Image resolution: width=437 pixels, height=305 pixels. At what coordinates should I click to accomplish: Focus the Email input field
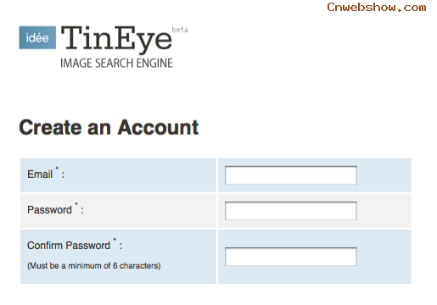tap(291, 175)
